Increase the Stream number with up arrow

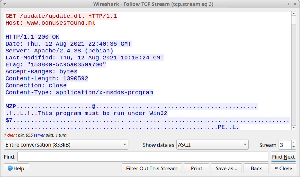294,143
